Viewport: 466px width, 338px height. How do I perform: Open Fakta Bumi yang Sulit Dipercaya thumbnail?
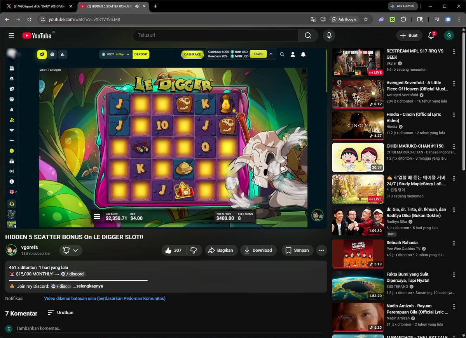(358, 286)
